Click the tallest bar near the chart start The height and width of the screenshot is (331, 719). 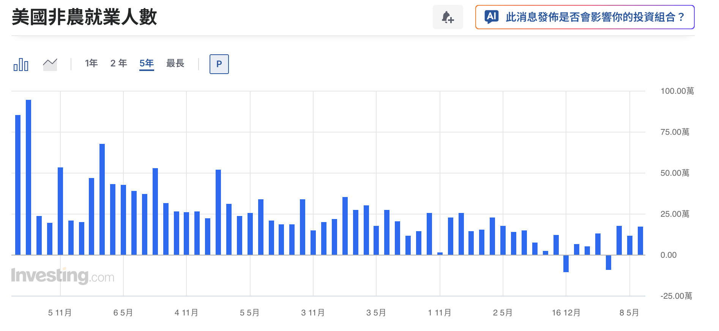pos(28,177)
